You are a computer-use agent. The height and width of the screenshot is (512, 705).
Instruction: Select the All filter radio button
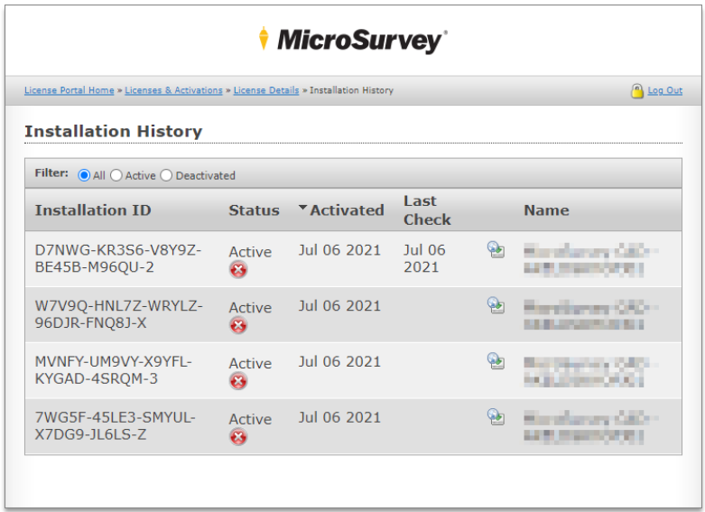click(x=84, y=175)
